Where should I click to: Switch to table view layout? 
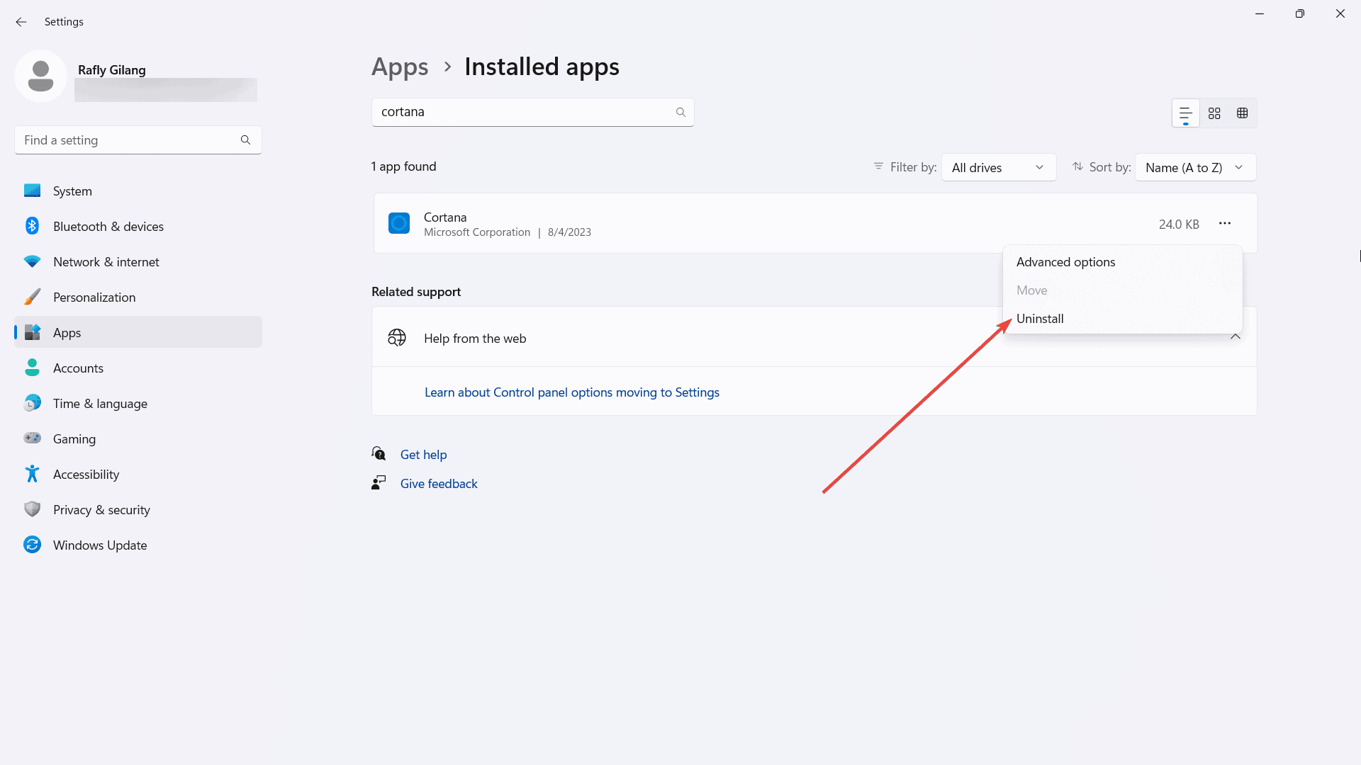[x=1243, y=113]
